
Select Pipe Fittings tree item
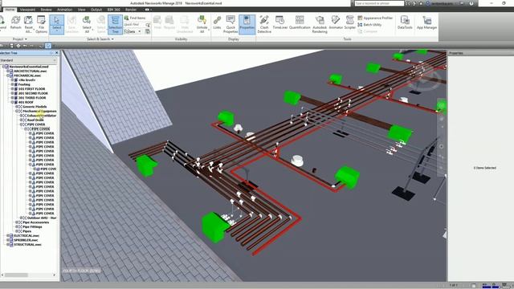32,226
